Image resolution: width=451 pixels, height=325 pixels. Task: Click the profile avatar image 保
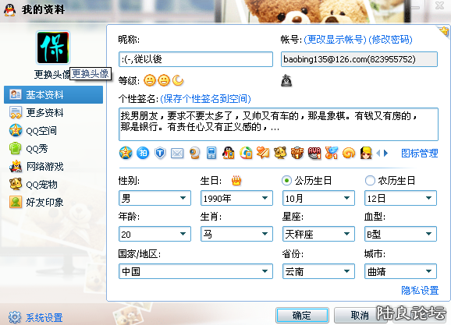point(53,48)
